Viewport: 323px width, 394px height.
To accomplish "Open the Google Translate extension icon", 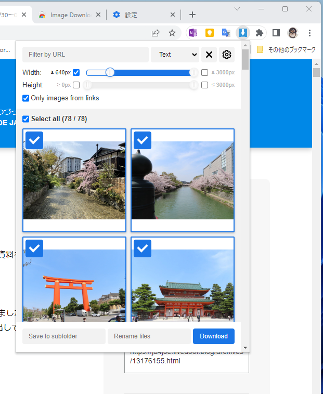I will click(x=226, y=33).
